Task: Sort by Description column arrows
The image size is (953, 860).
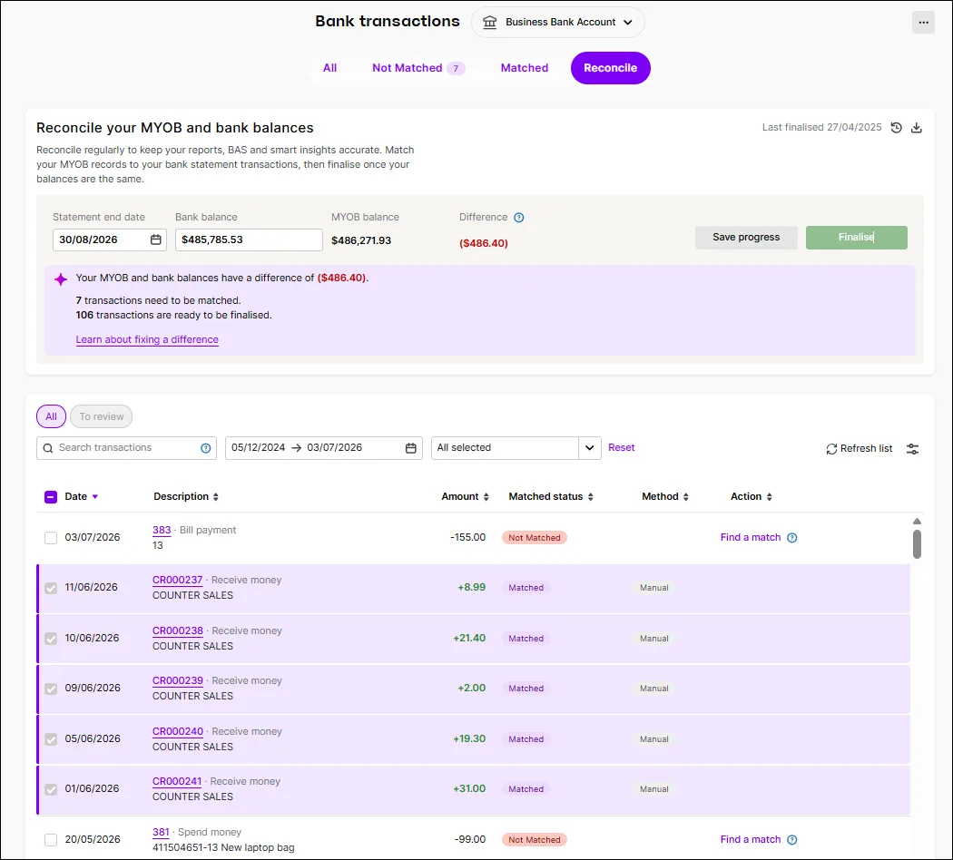Action: pos(216,497)
